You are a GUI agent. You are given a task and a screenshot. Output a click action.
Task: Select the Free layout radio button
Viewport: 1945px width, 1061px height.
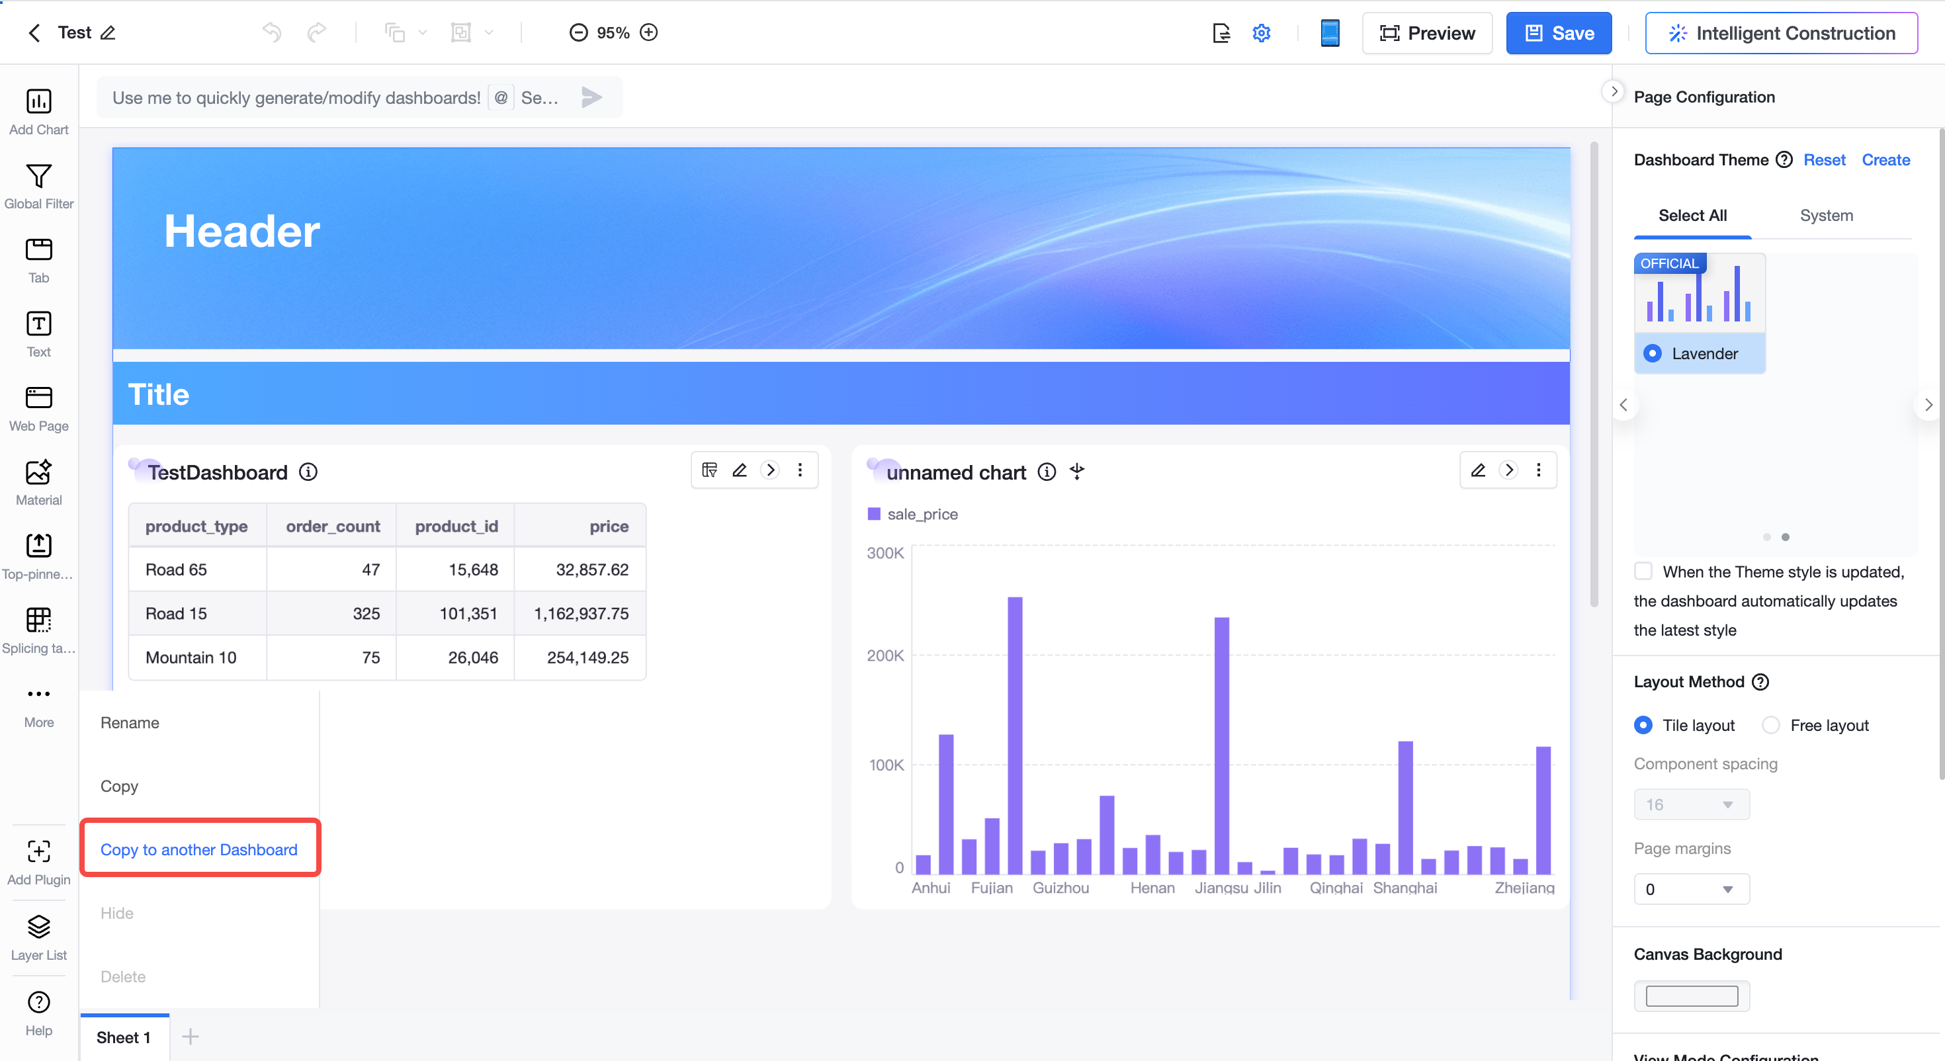click(x=1770, y=725)
